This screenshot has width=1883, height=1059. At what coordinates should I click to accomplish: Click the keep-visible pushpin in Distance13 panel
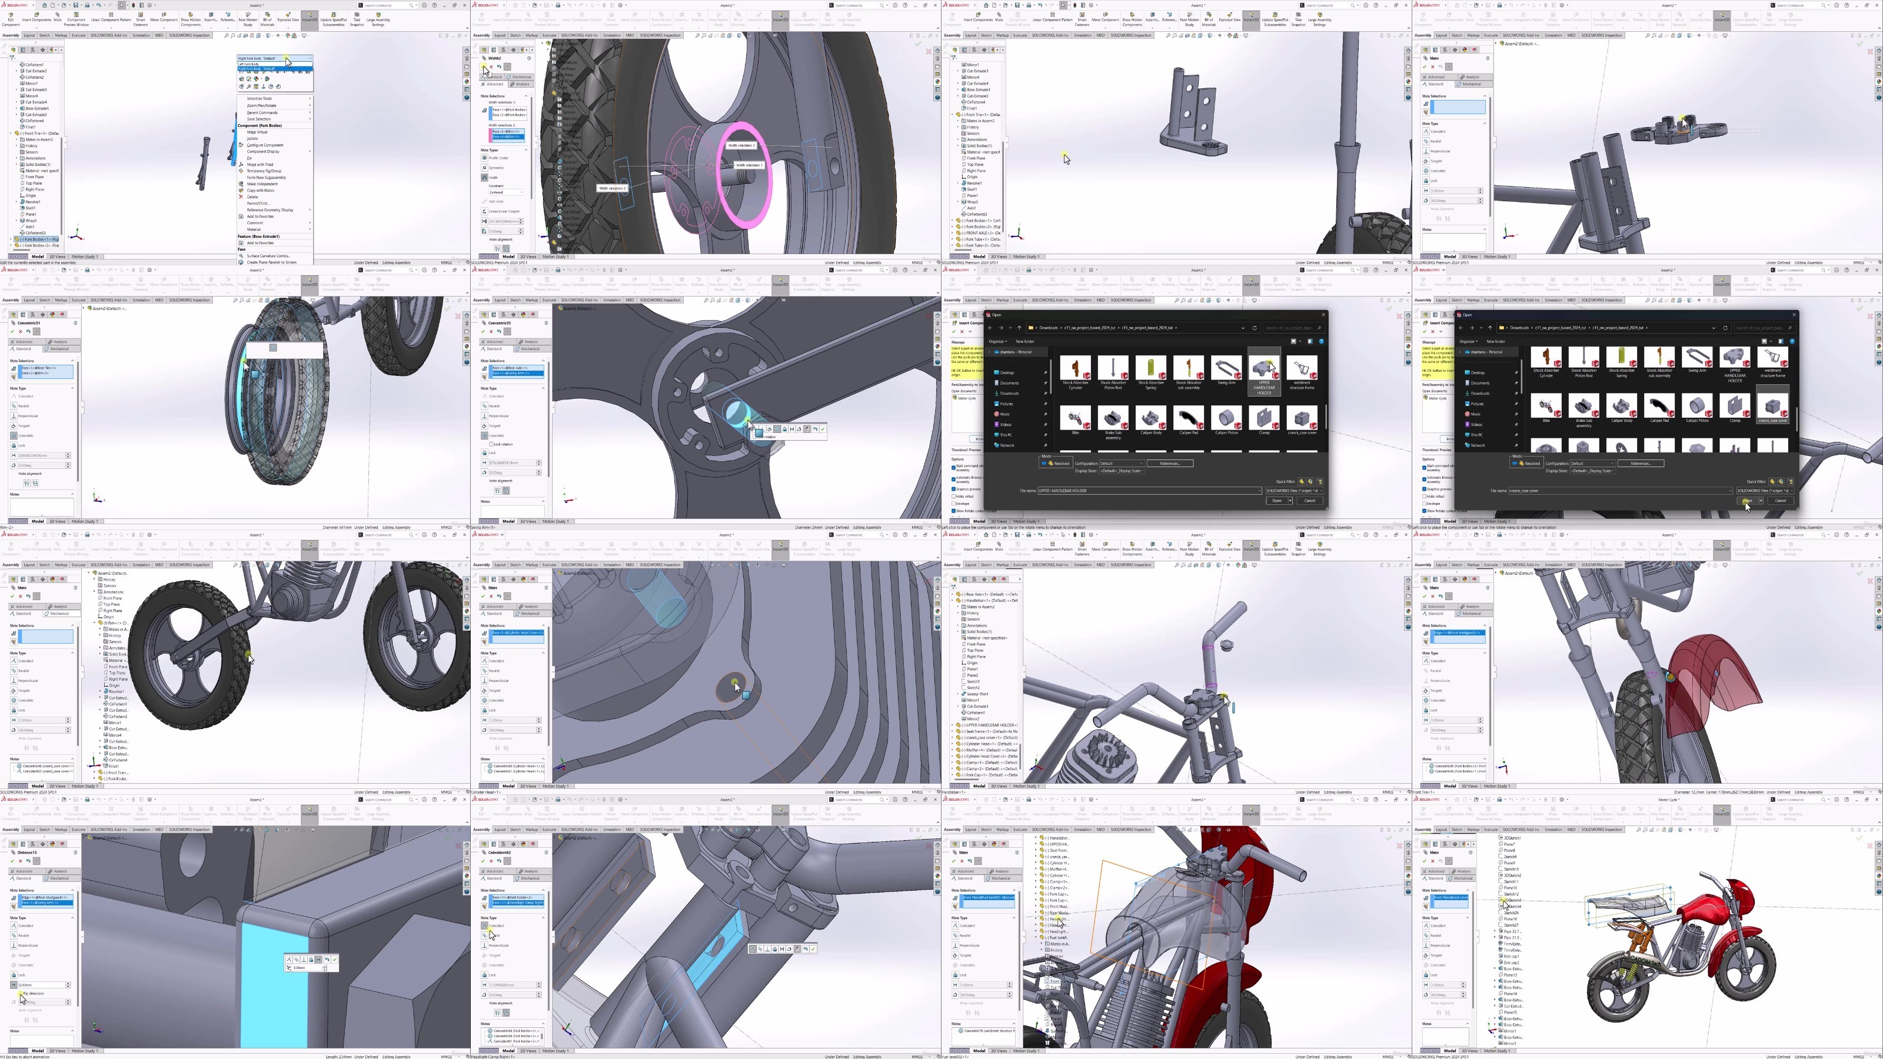[x=36, y=861]
